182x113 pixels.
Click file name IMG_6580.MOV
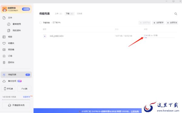pyautogui.click(x=57, y=36)
